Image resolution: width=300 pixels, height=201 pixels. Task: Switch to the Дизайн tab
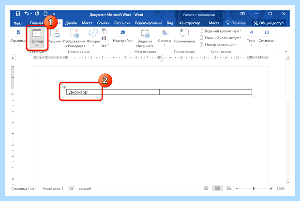(71, 23)
